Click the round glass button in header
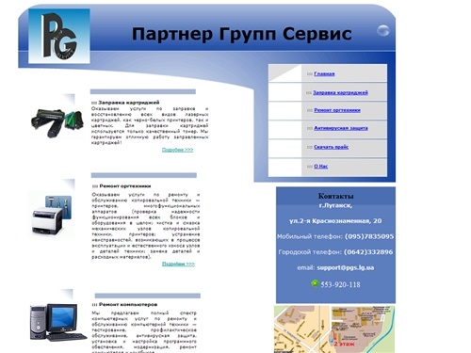The width and height of the screenshot is (471, 353). [383, 30]
